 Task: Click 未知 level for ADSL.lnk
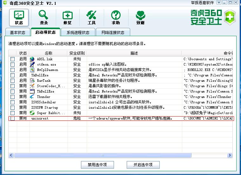[x=77, y=59]
